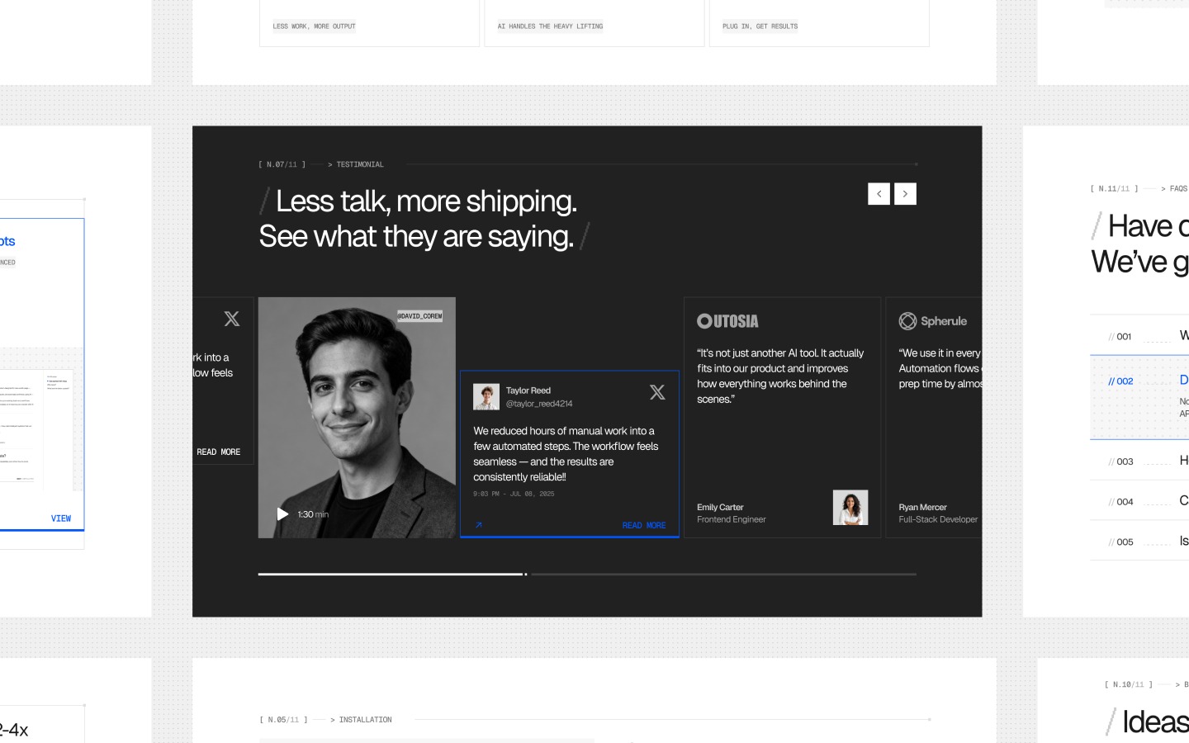
Task: Click Emily Carter's profile photo
Action: click(x=850, y=508)
